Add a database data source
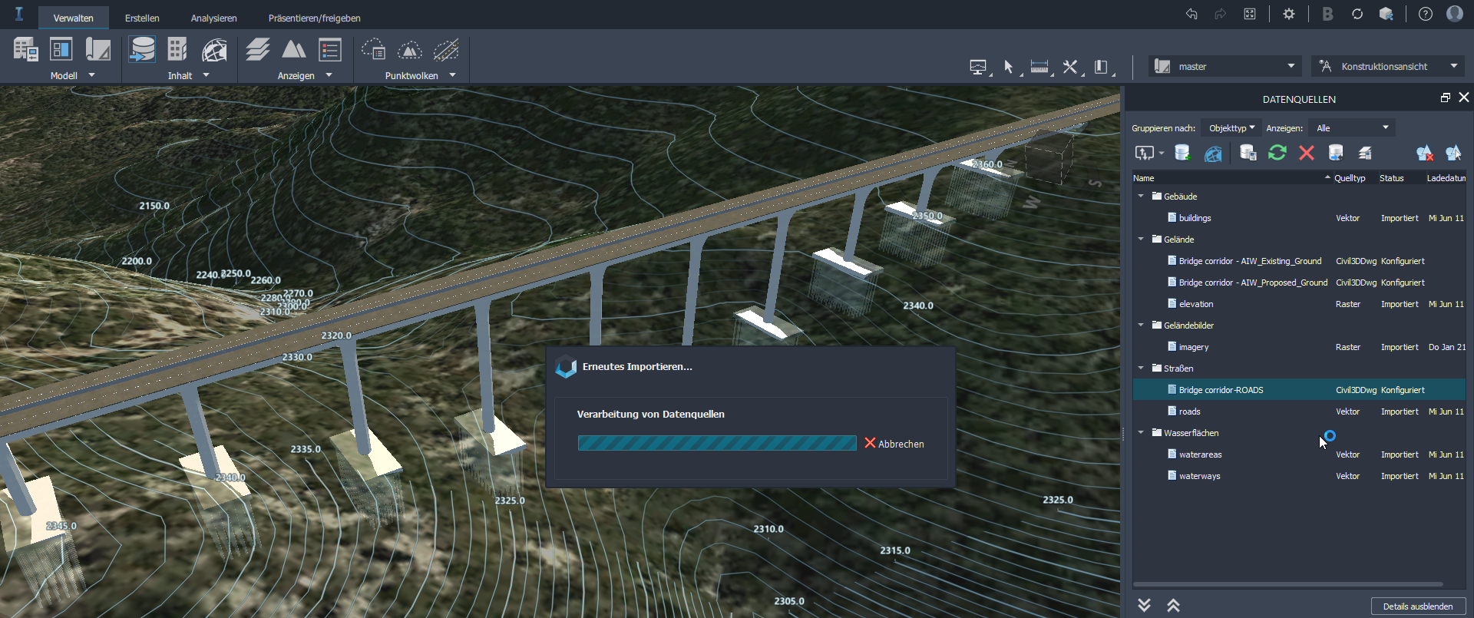Image resolution: width=1474 pixels, height=618 pixels. 1182,153
